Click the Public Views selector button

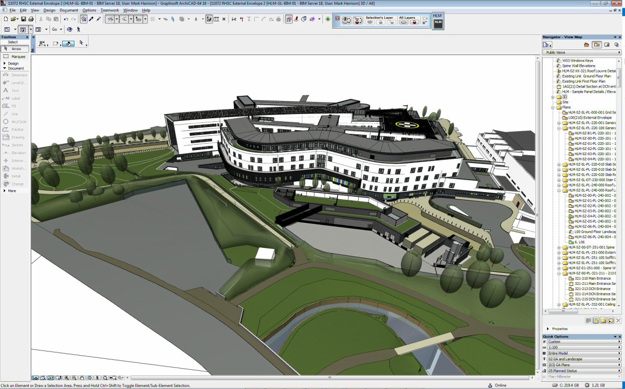(581, 53)
